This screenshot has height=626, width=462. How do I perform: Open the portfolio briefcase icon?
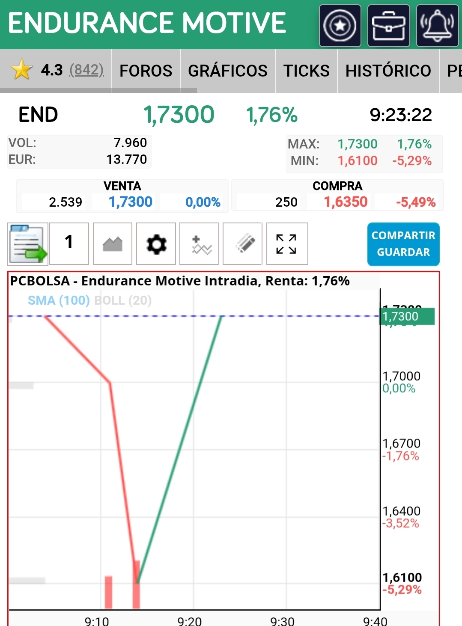(389, 26)
